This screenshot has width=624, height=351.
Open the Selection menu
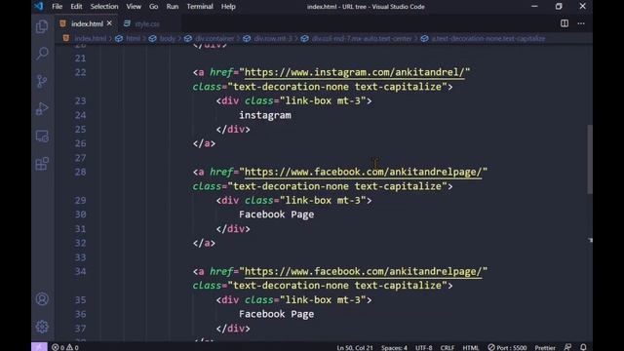coord(104,7)
